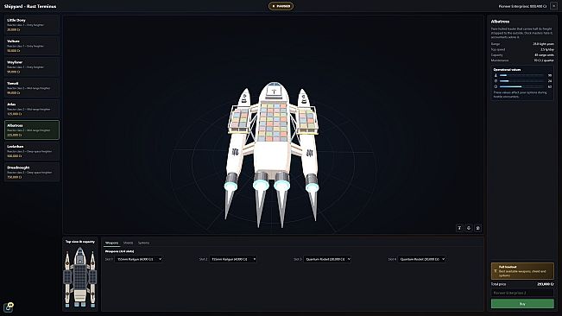Image resolution: width=562 pixels, height=316 pixels.
Task: Choose the Leviathan deep space freighter
Action: pyautogui.click(x=32, y=151)
